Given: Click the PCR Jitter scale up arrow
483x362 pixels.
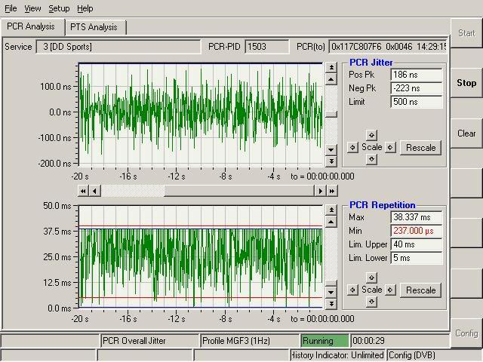Looking at the screenshot, I should click(371, 136).
